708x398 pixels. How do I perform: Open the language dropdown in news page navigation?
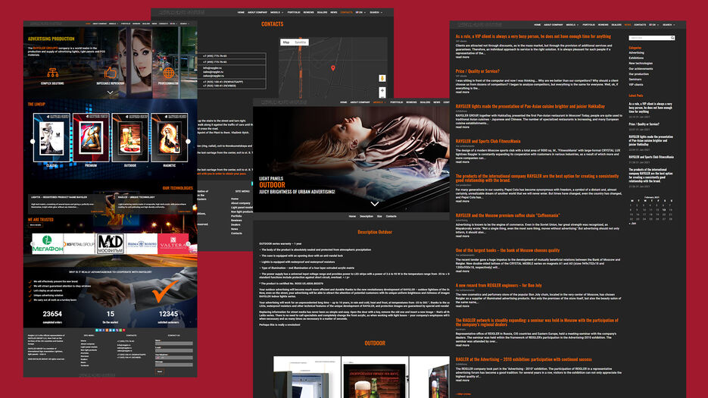pos(653,24)
